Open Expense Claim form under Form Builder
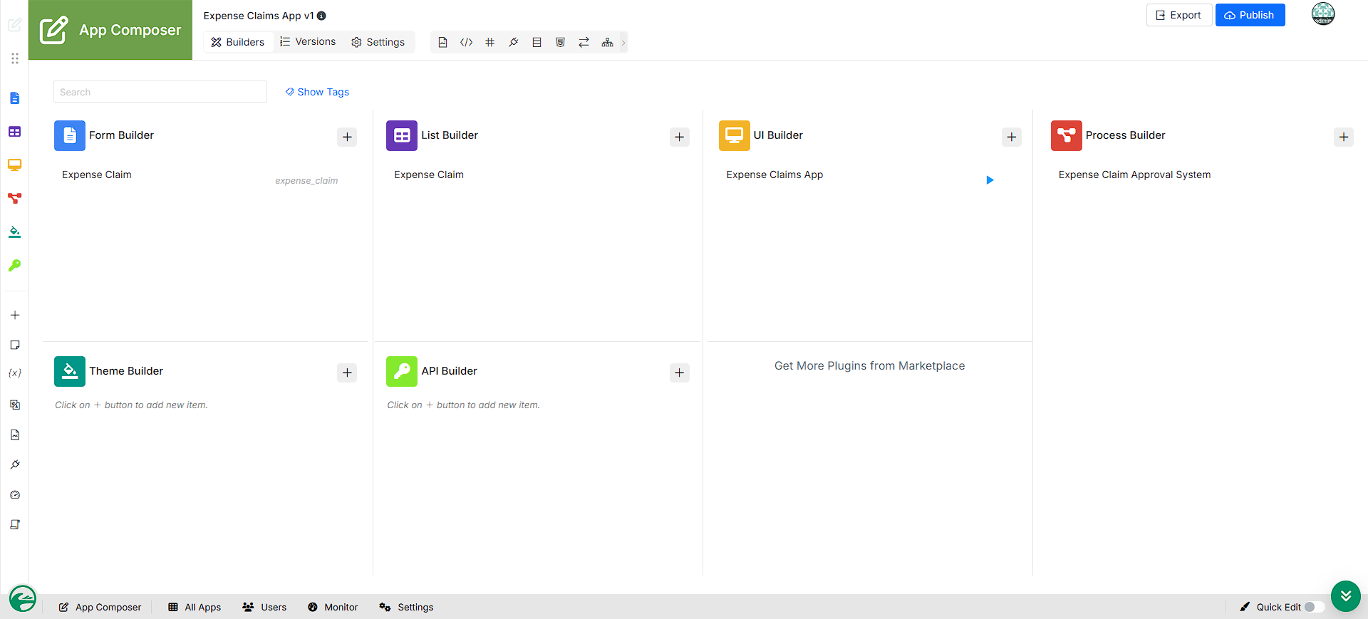The width and height of the screenshot is (1368, 619). 97,175
